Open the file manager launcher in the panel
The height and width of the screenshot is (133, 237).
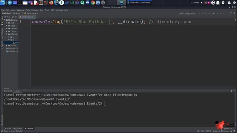tap(25, 3)
